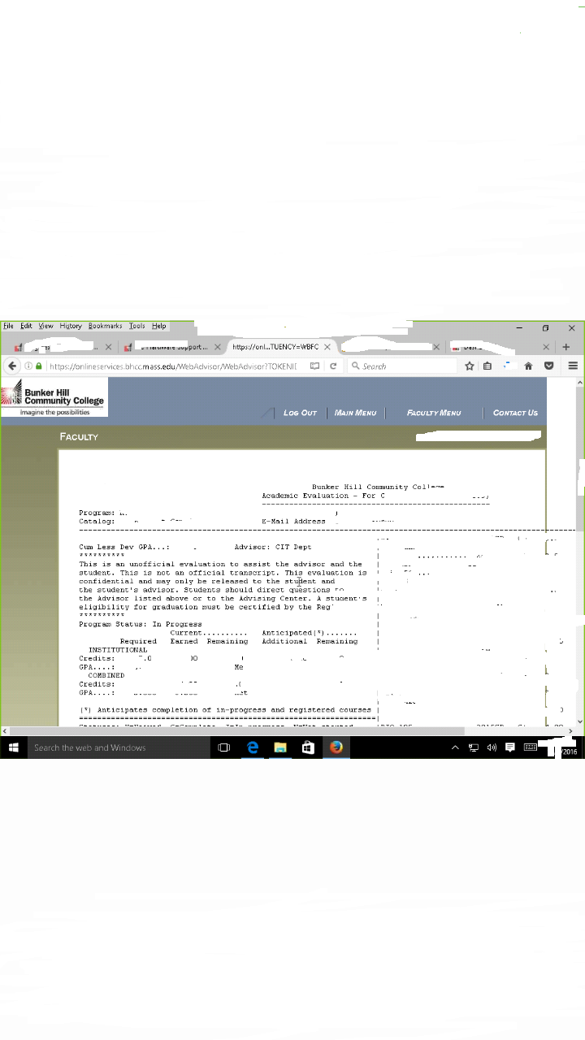Bookmark this page with the star icon
585x1040 pixels.
coord(470,366)
